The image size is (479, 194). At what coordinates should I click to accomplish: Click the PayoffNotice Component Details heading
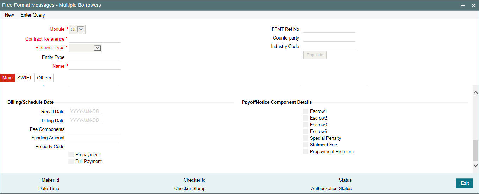[277, 102]
